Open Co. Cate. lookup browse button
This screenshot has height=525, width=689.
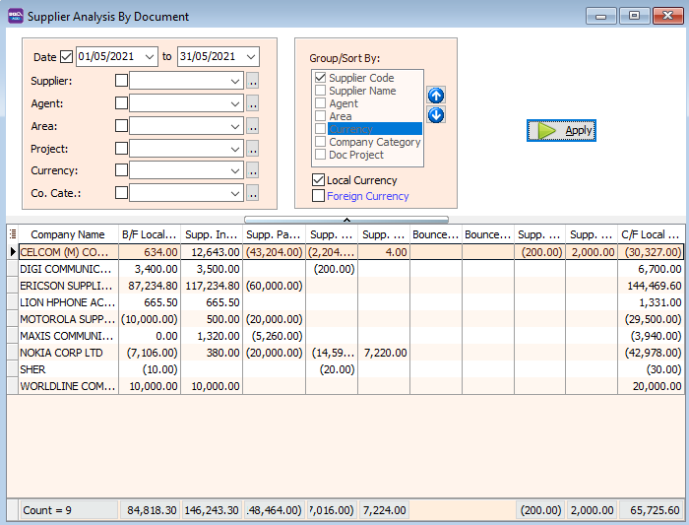pyautogui.click(x=252, y=193)
